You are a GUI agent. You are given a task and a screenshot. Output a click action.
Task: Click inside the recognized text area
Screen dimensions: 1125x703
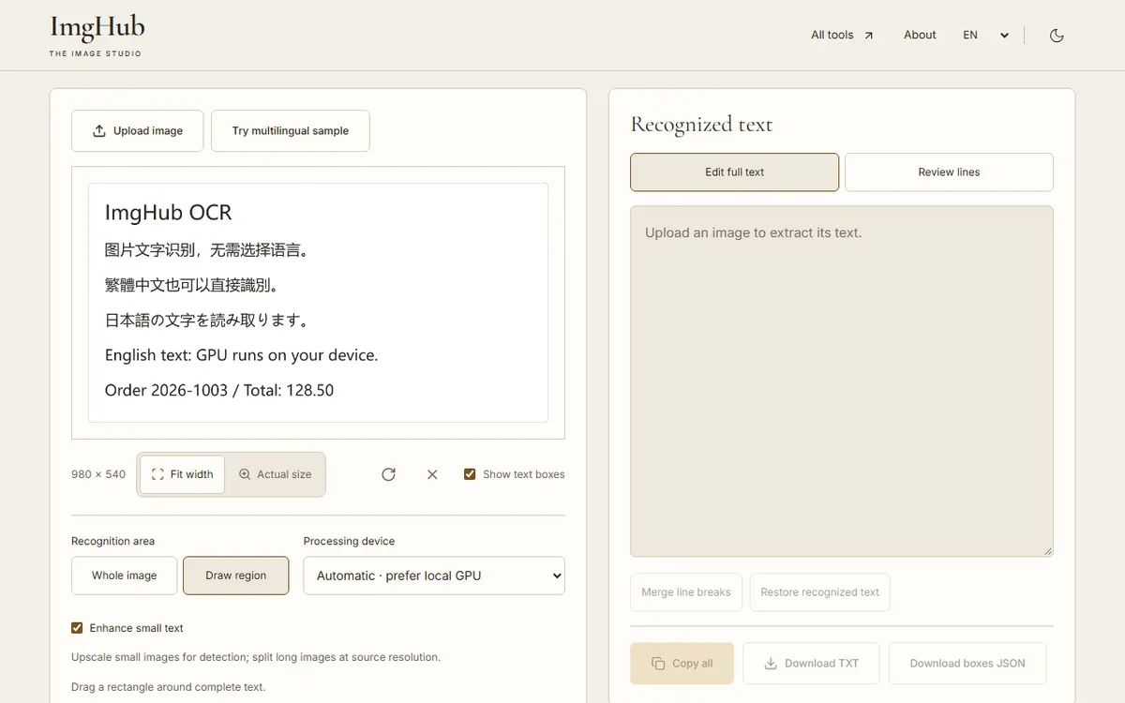coord(842,381)
